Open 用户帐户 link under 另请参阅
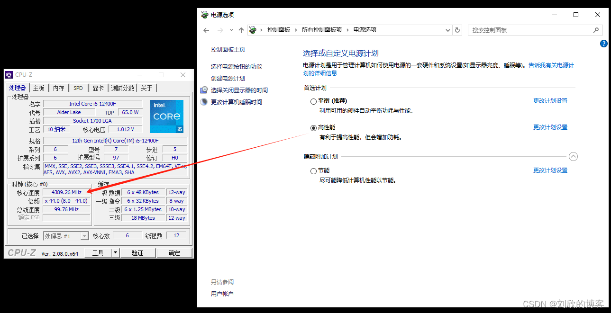Screen dimensions: 611x313 tap(222, 294)
